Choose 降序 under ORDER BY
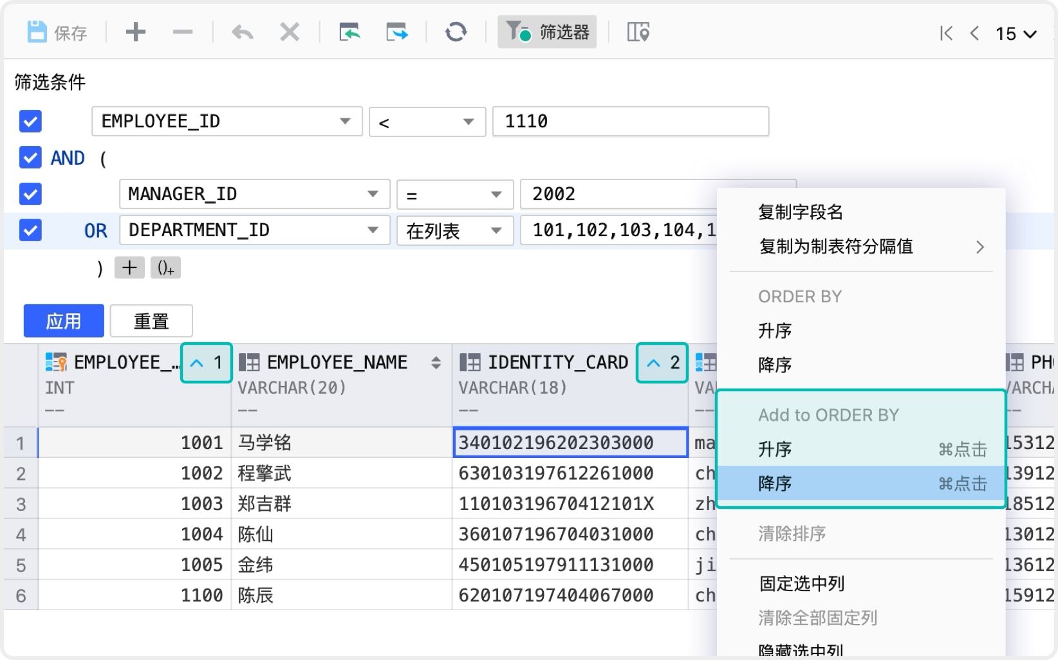 (861, 365)
